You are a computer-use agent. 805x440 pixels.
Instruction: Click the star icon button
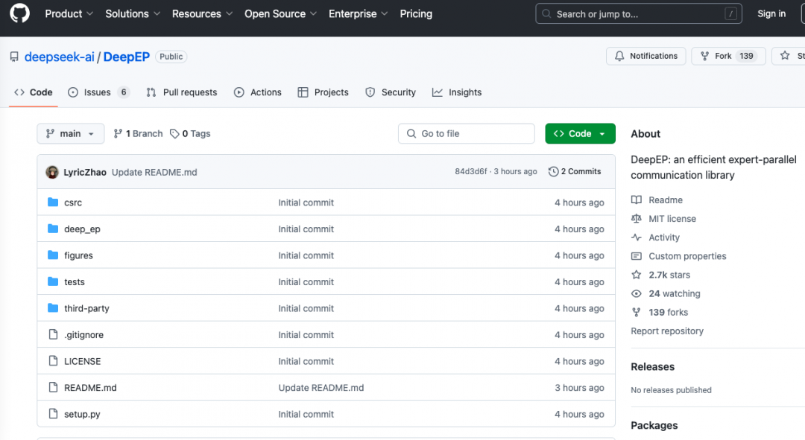tap(785, 55)
